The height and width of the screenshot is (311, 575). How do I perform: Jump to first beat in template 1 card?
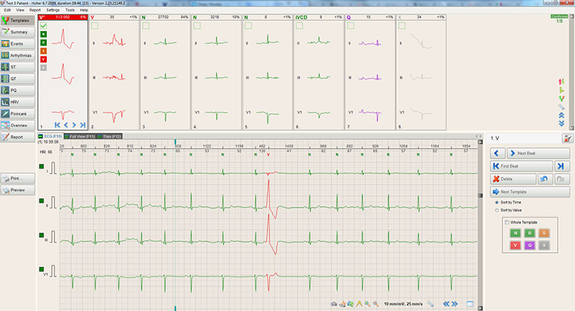tap(57, 125)
